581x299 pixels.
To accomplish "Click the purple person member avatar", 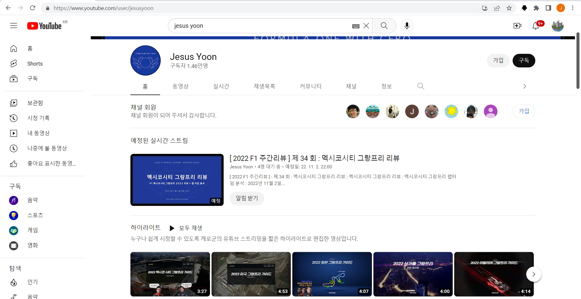I will click(491, 112).
